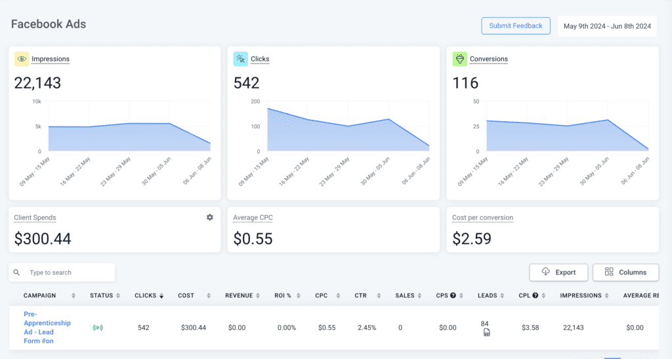Click the Impressions eye icon
The height and width of the screenshot is (359, 672).
tap(22, 59)
